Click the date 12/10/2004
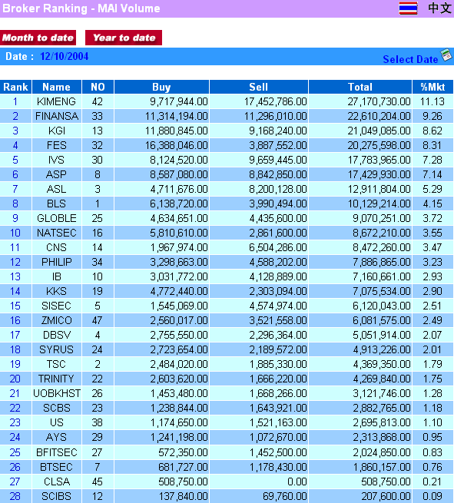This screenshot has height=503, width=454. tap(65, 57)
